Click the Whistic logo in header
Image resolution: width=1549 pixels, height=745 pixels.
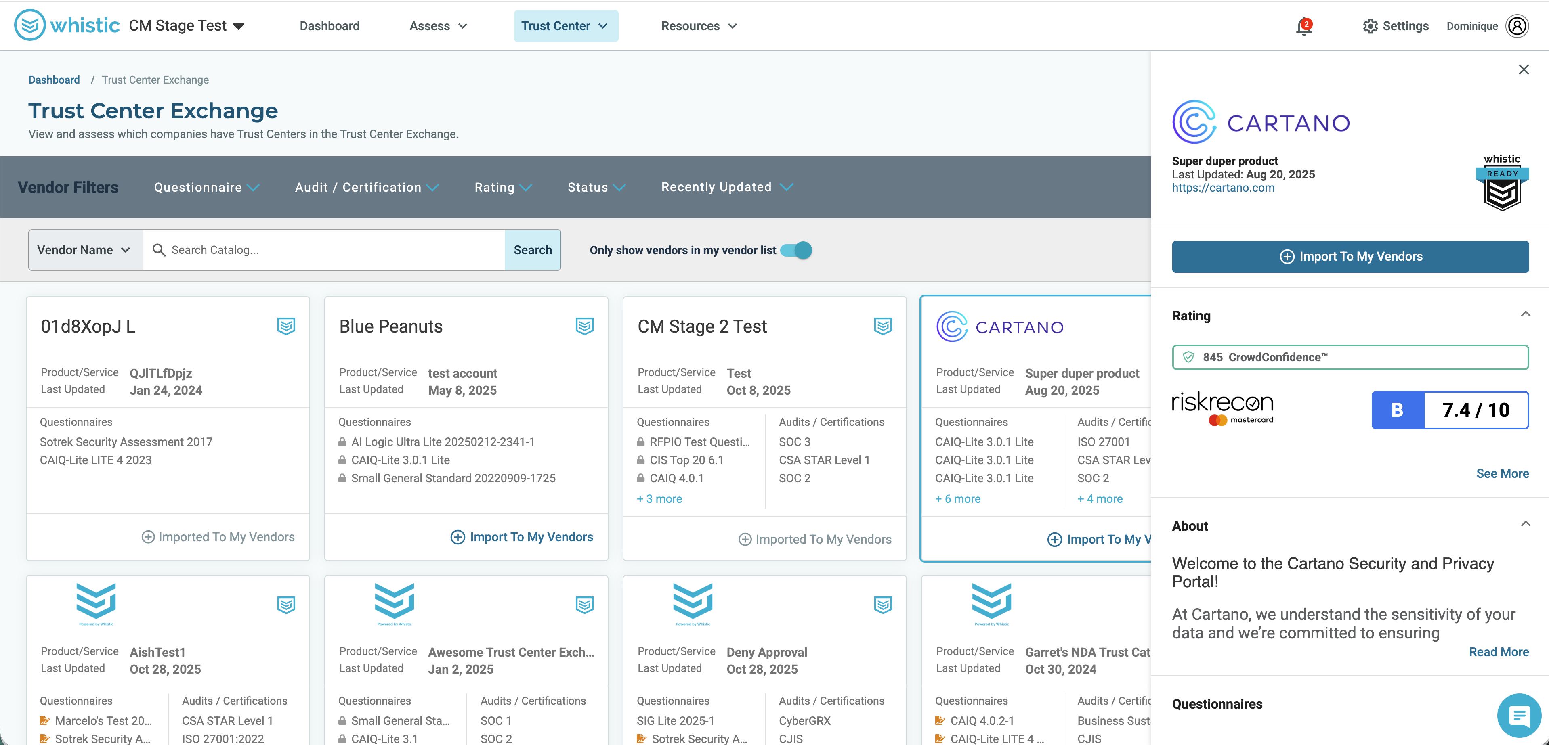tap(67, 25)
